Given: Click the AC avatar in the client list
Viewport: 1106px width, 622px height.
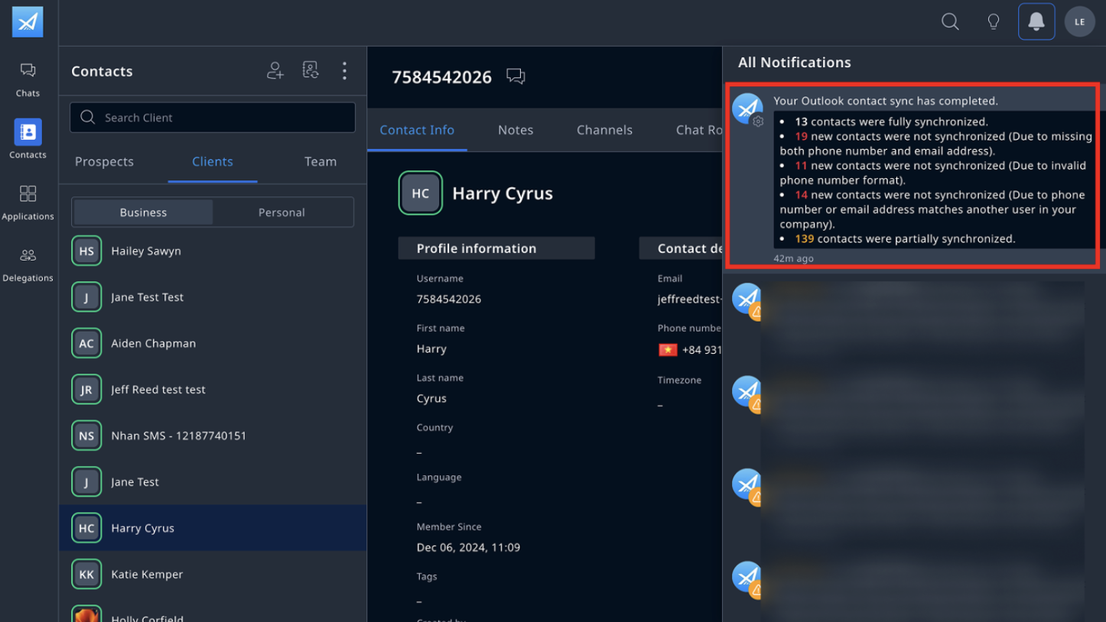Looking at the screenshot, I should point(86,343).
